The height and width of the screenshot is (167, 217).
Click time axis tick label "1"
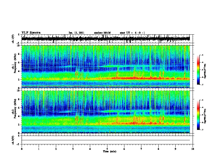(39, 149)
